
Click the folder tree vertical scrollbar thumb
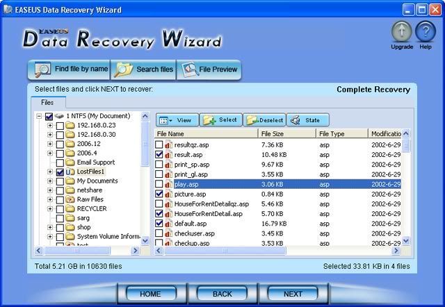(x=145, y=144)
